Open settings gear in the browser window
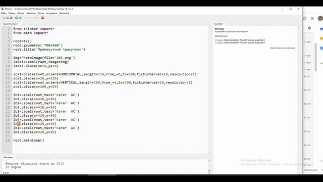This screenshot has height=182, width=323. (309, 28)
